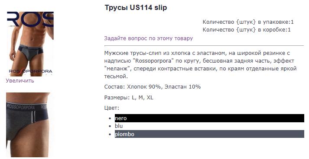
Task: Click the Размеры: L, M, XL line
Action: [129, 98]
